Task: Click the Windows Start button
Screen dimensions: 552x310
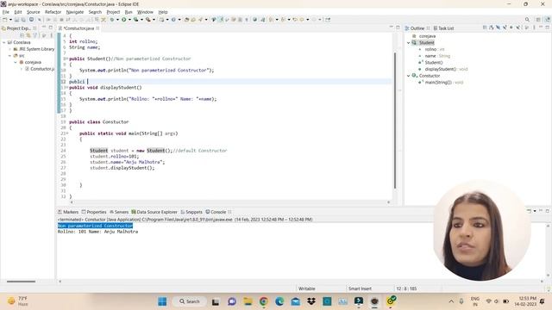Action: [x=162, y=301]
